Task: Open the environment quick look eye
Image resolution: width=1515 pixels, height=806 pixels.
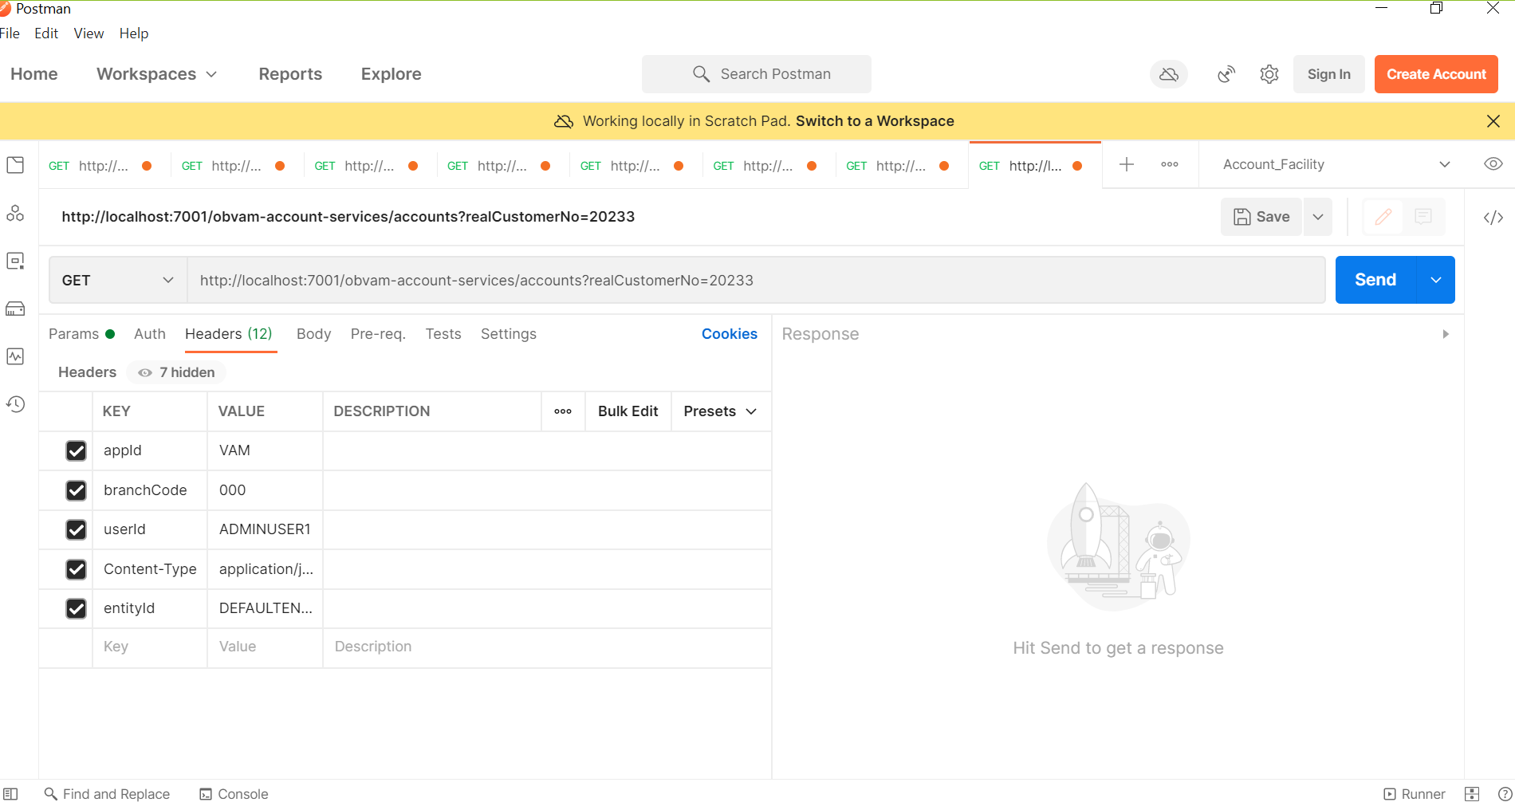Action: point(1493,163)
